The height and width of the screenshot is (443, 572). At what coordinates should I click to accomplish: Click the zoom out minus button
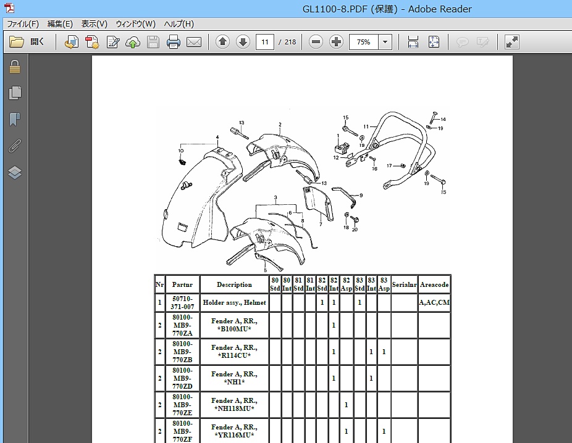[x=316, y=42]
